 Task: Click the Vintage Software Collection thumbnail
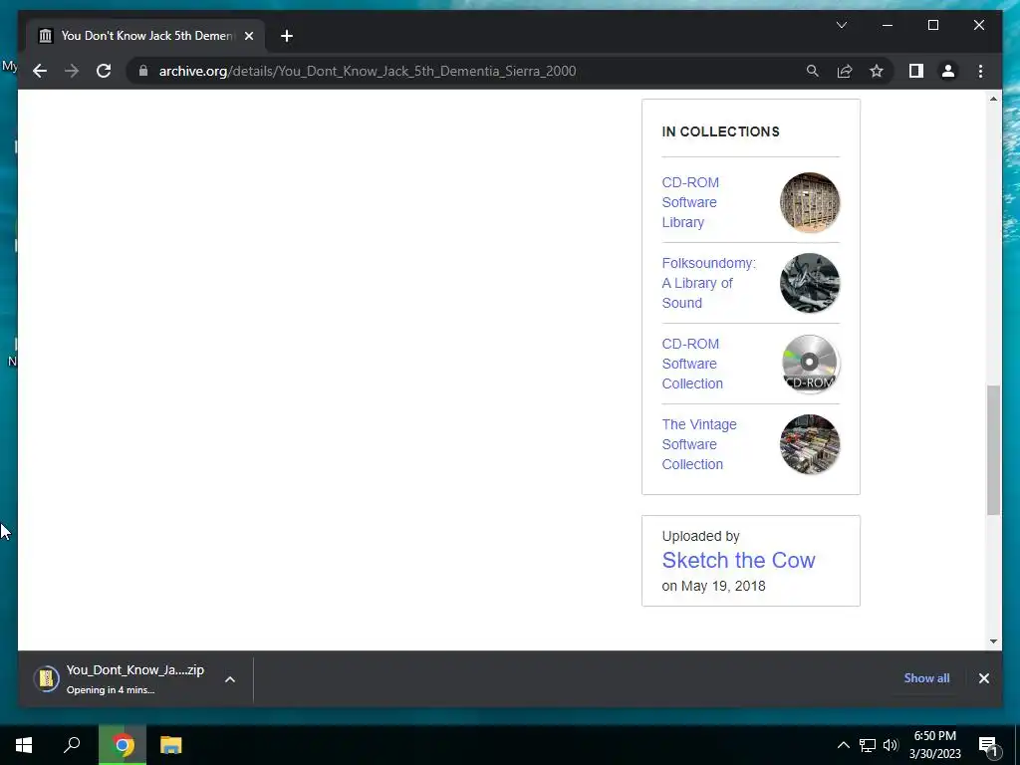[810, 444]
